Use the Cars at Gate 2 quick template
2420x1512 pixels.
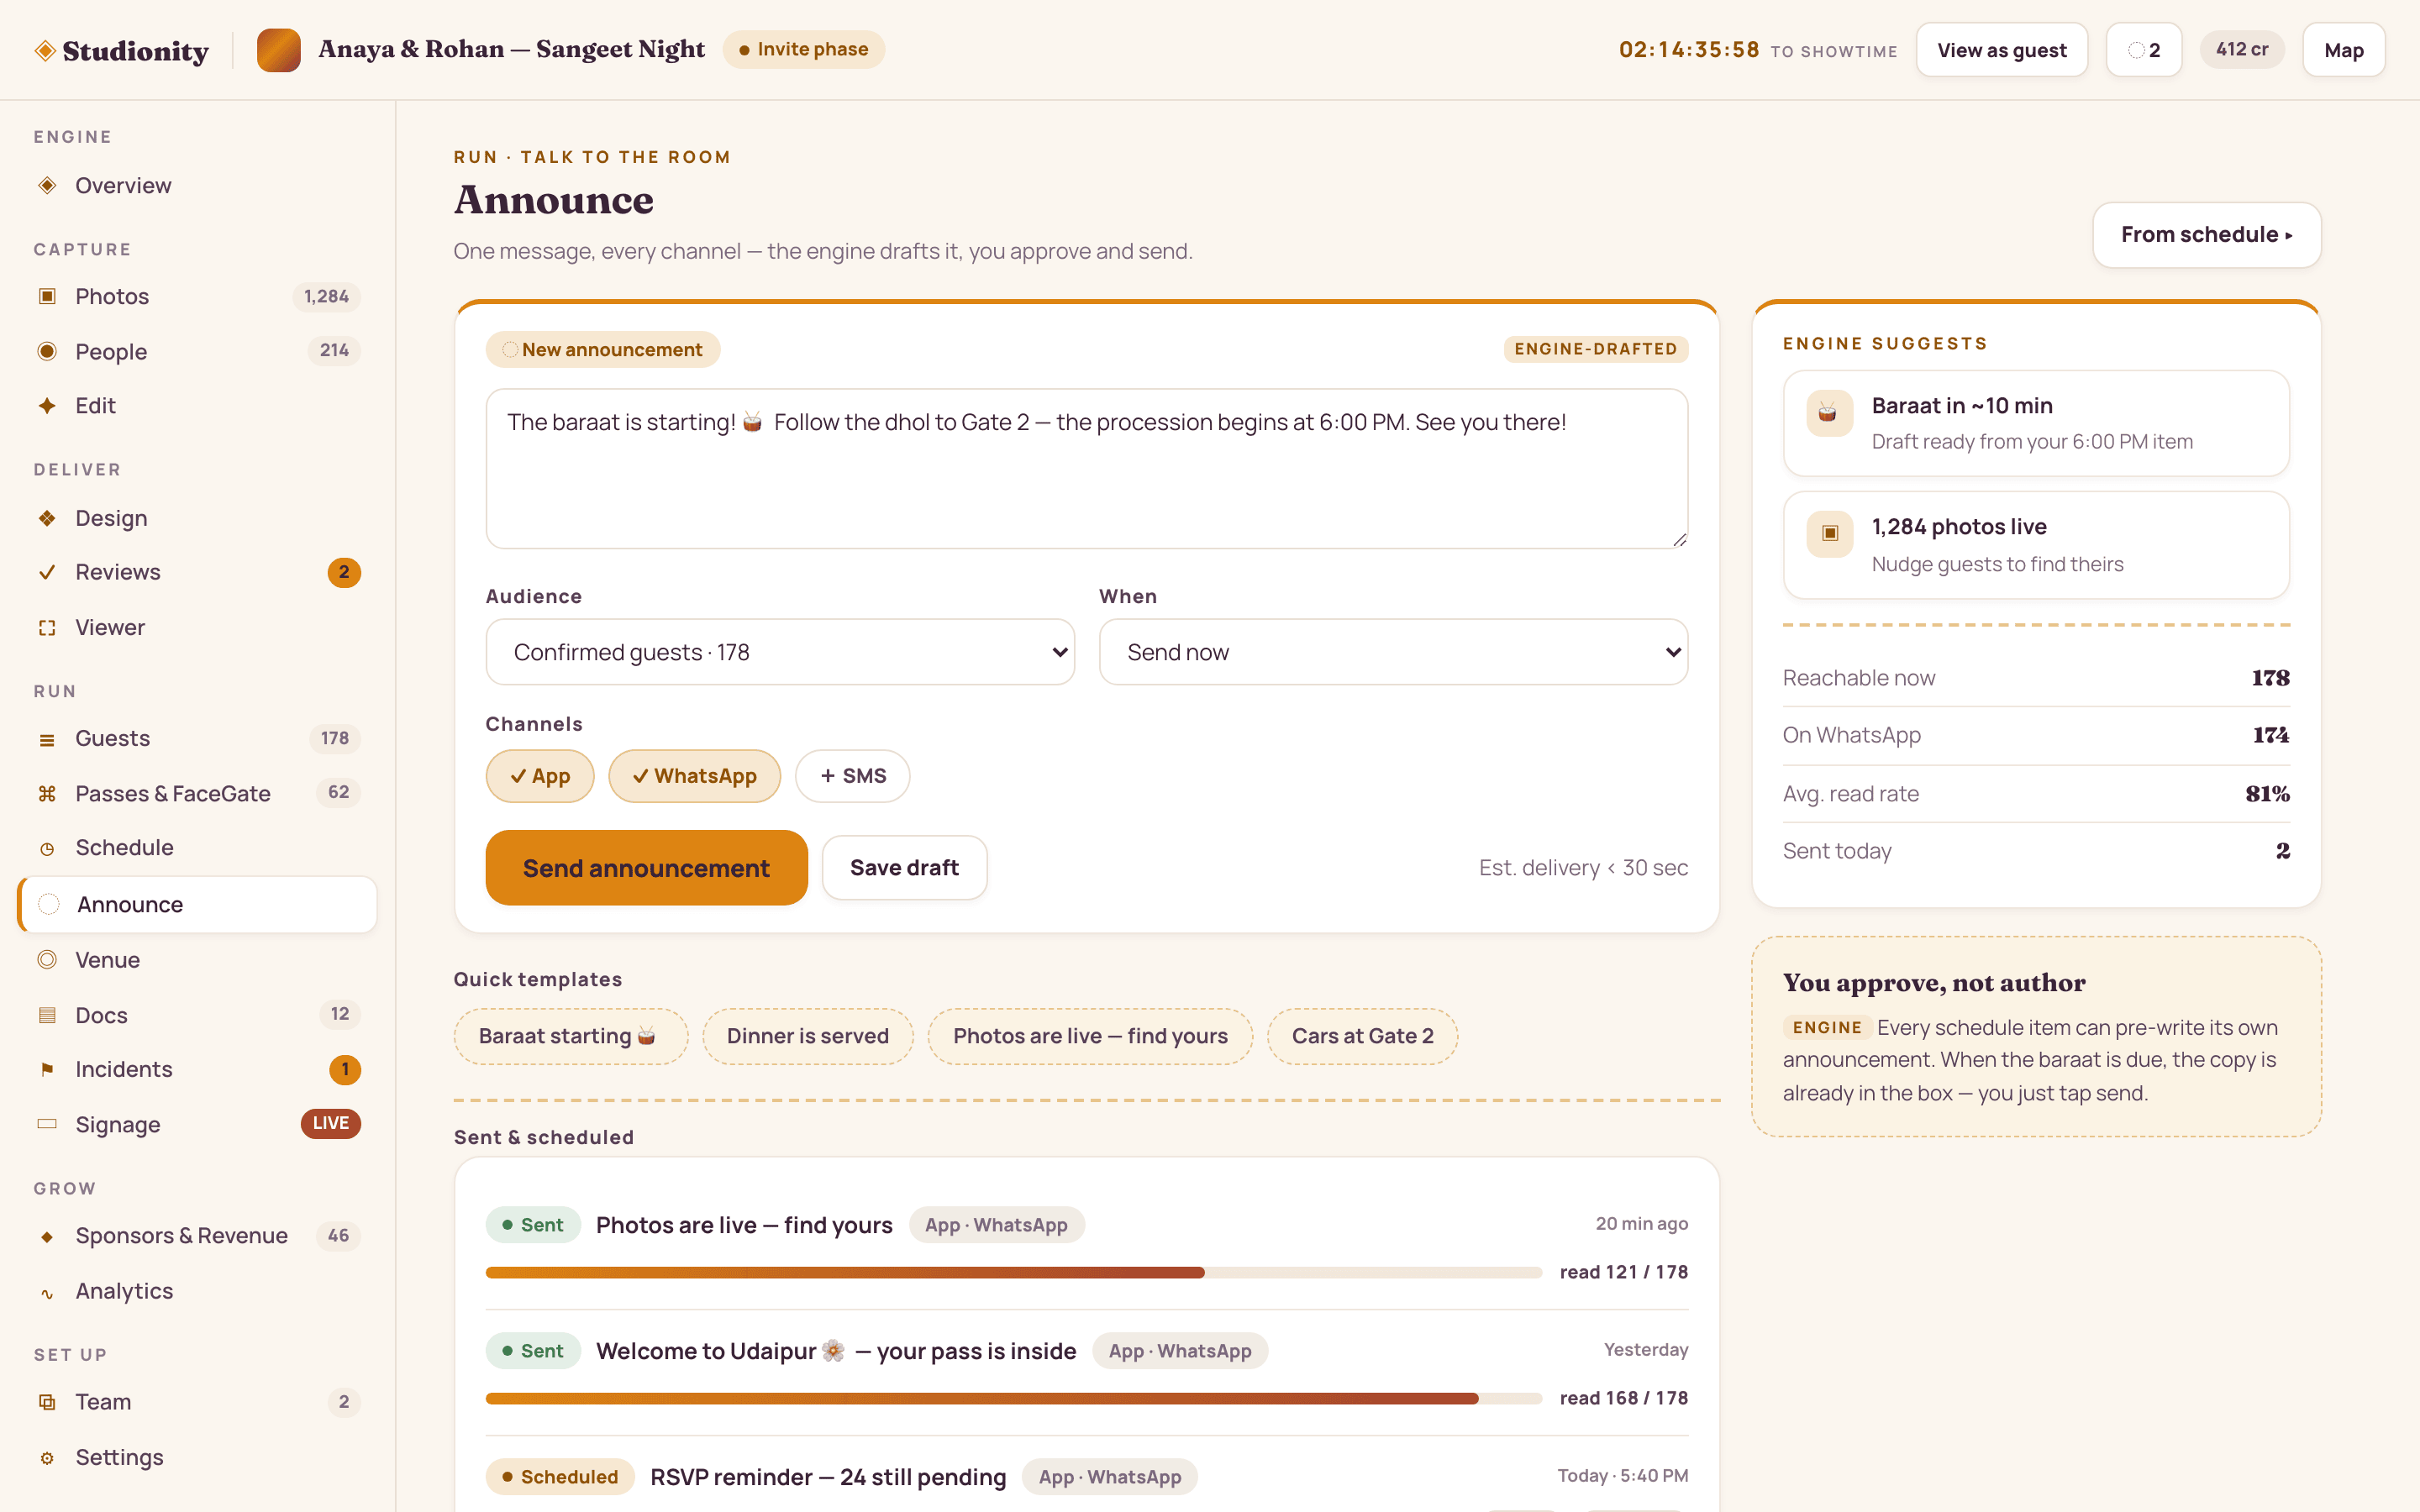point(1362,1036)
